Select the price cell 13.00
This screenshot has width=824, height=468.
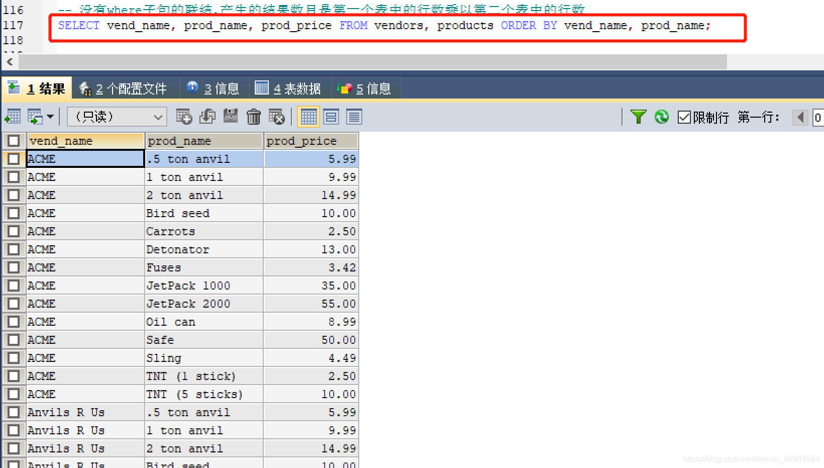click(x=311, y=249)
